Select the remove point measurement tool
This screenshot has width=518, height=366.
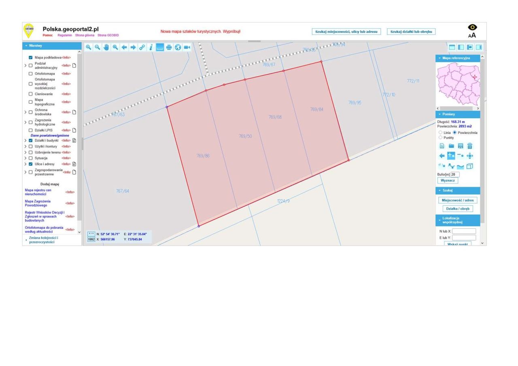click(460, 156)
